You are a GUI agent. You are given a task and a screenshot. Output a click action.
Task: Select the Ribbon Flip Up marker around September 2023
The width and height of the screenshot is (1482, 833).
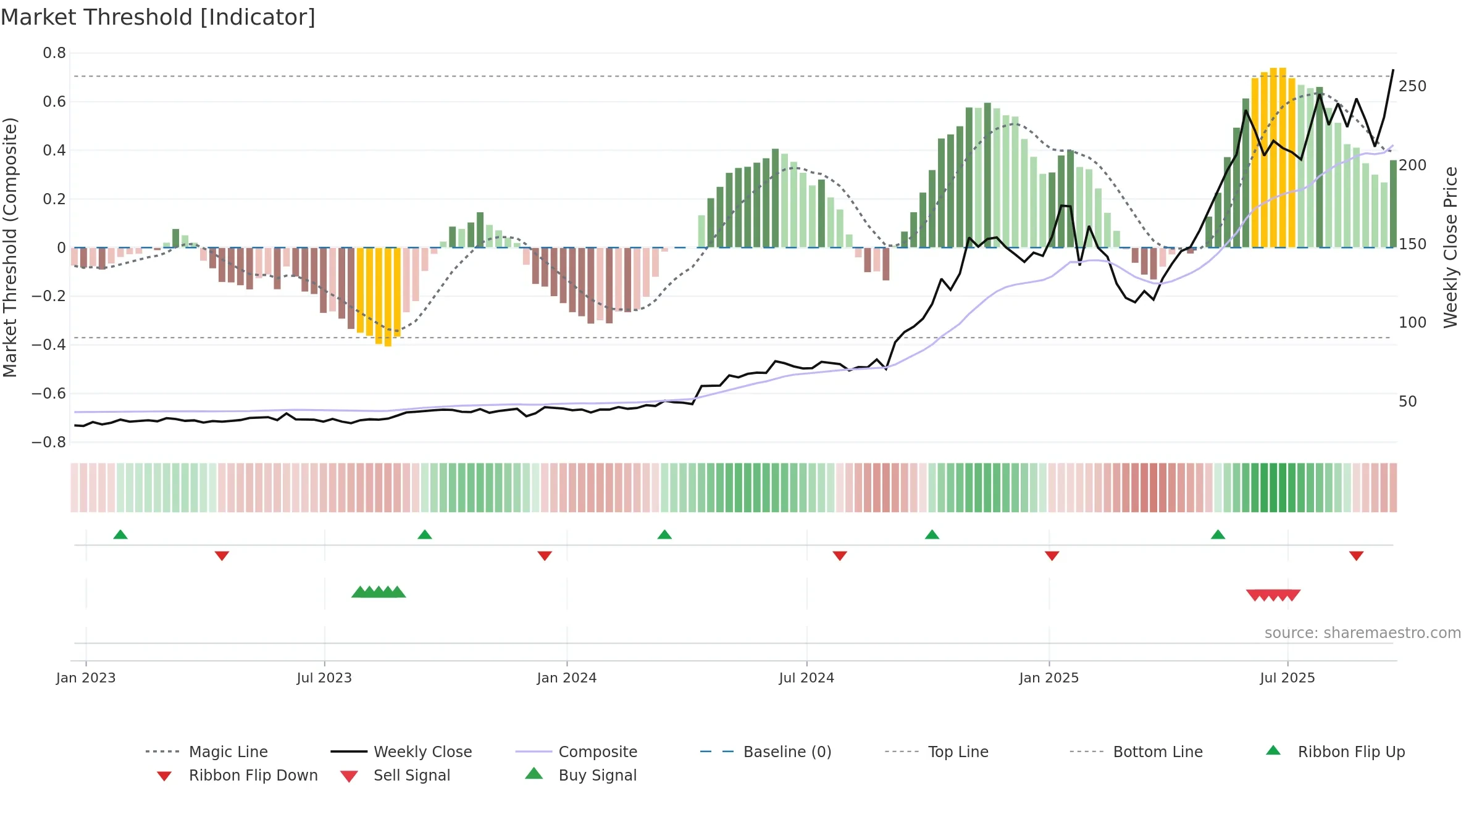pyautogui.click(x=425, y=534)
